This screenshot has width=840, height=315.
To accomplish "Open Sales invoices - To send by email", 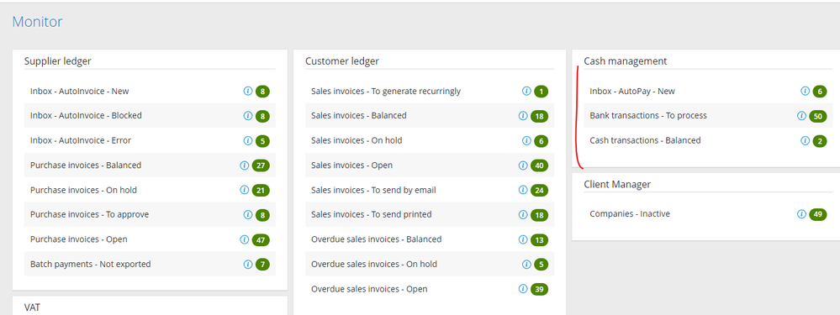I will pos(430,190).
